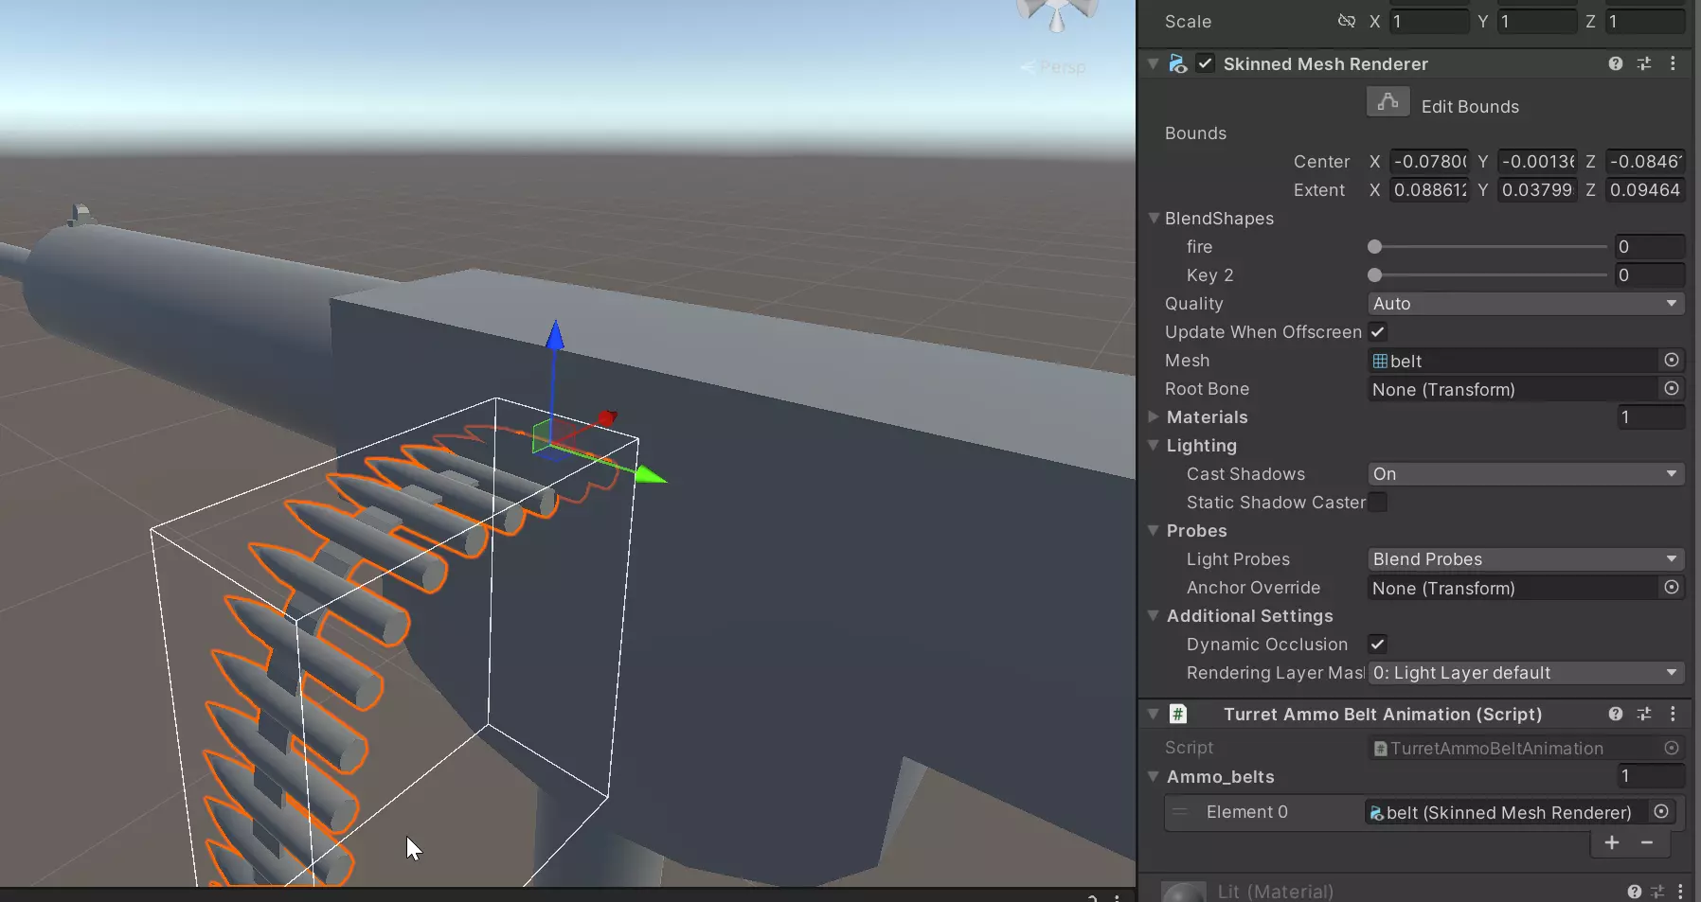Open Lit Material more options menu

coord(1680,892)
